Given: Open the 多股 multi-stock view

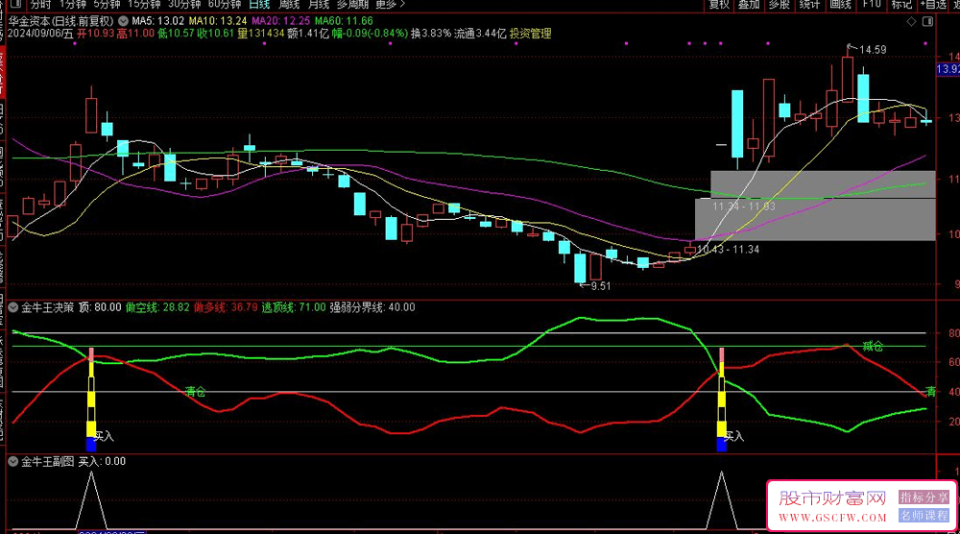Looking at the screenshot, I should click(x=779, y=4).
